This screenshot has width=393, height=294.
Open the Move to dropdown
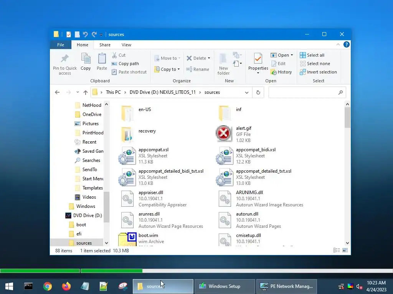pos(167,58)
